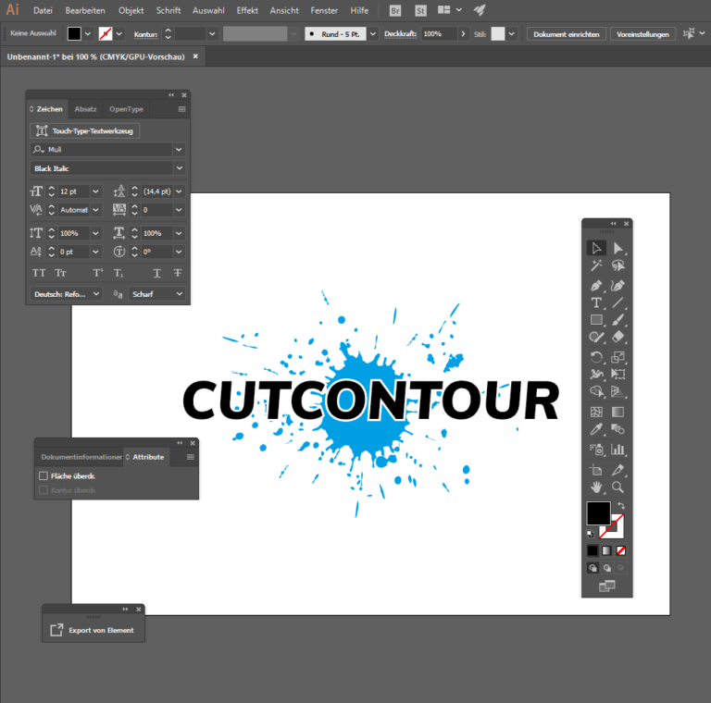Pick the Mesh tool
The image size is (711, 703).
tap(596, 412)
